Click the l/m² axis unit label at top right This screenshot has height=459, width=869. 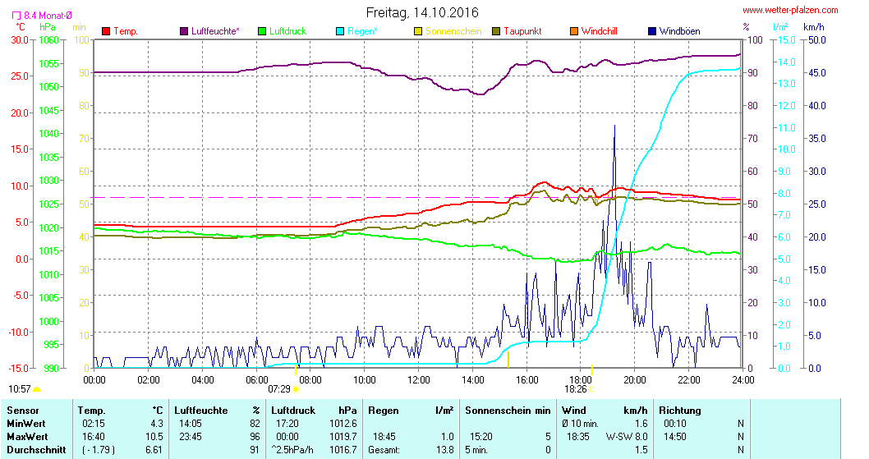781,26
